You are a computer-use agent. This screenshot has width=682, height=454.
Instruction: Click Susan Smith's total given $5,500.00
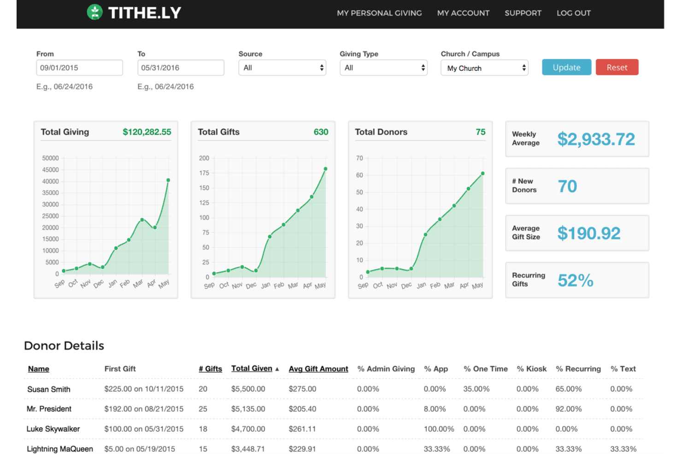(x=248, y=389)
